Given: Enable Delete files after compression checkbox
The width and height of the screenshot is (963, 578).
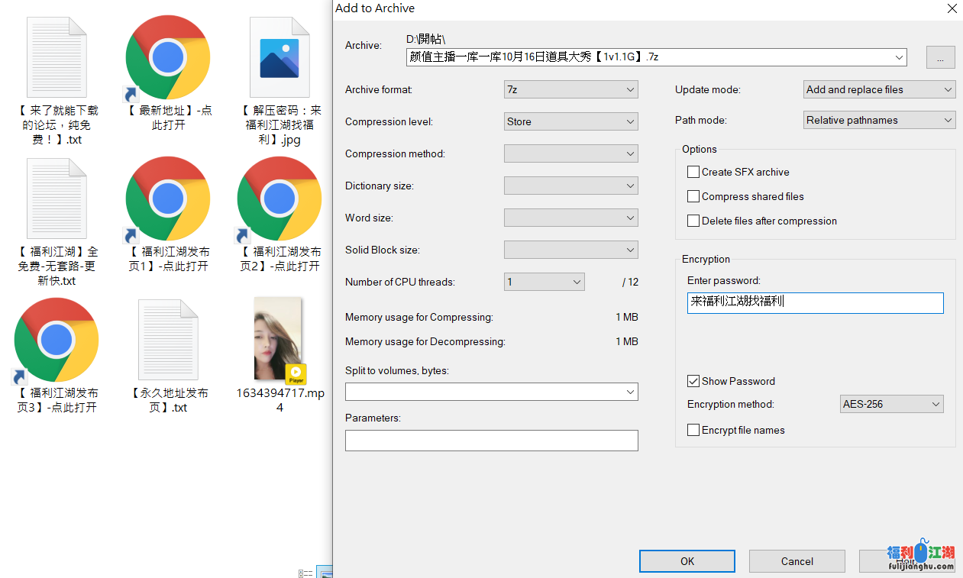Looking at the screenshot, I should click(x=693, y=221).
